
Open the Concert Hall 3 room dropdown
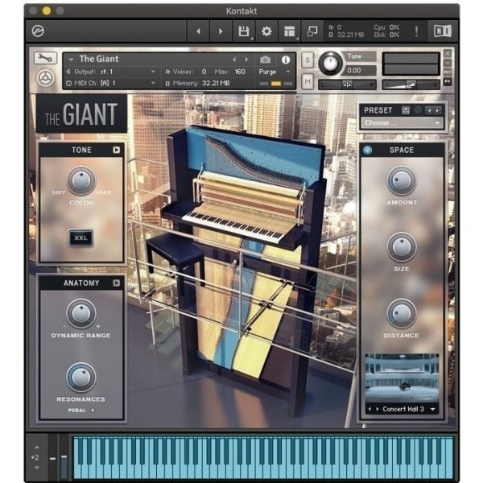(433, 409)
